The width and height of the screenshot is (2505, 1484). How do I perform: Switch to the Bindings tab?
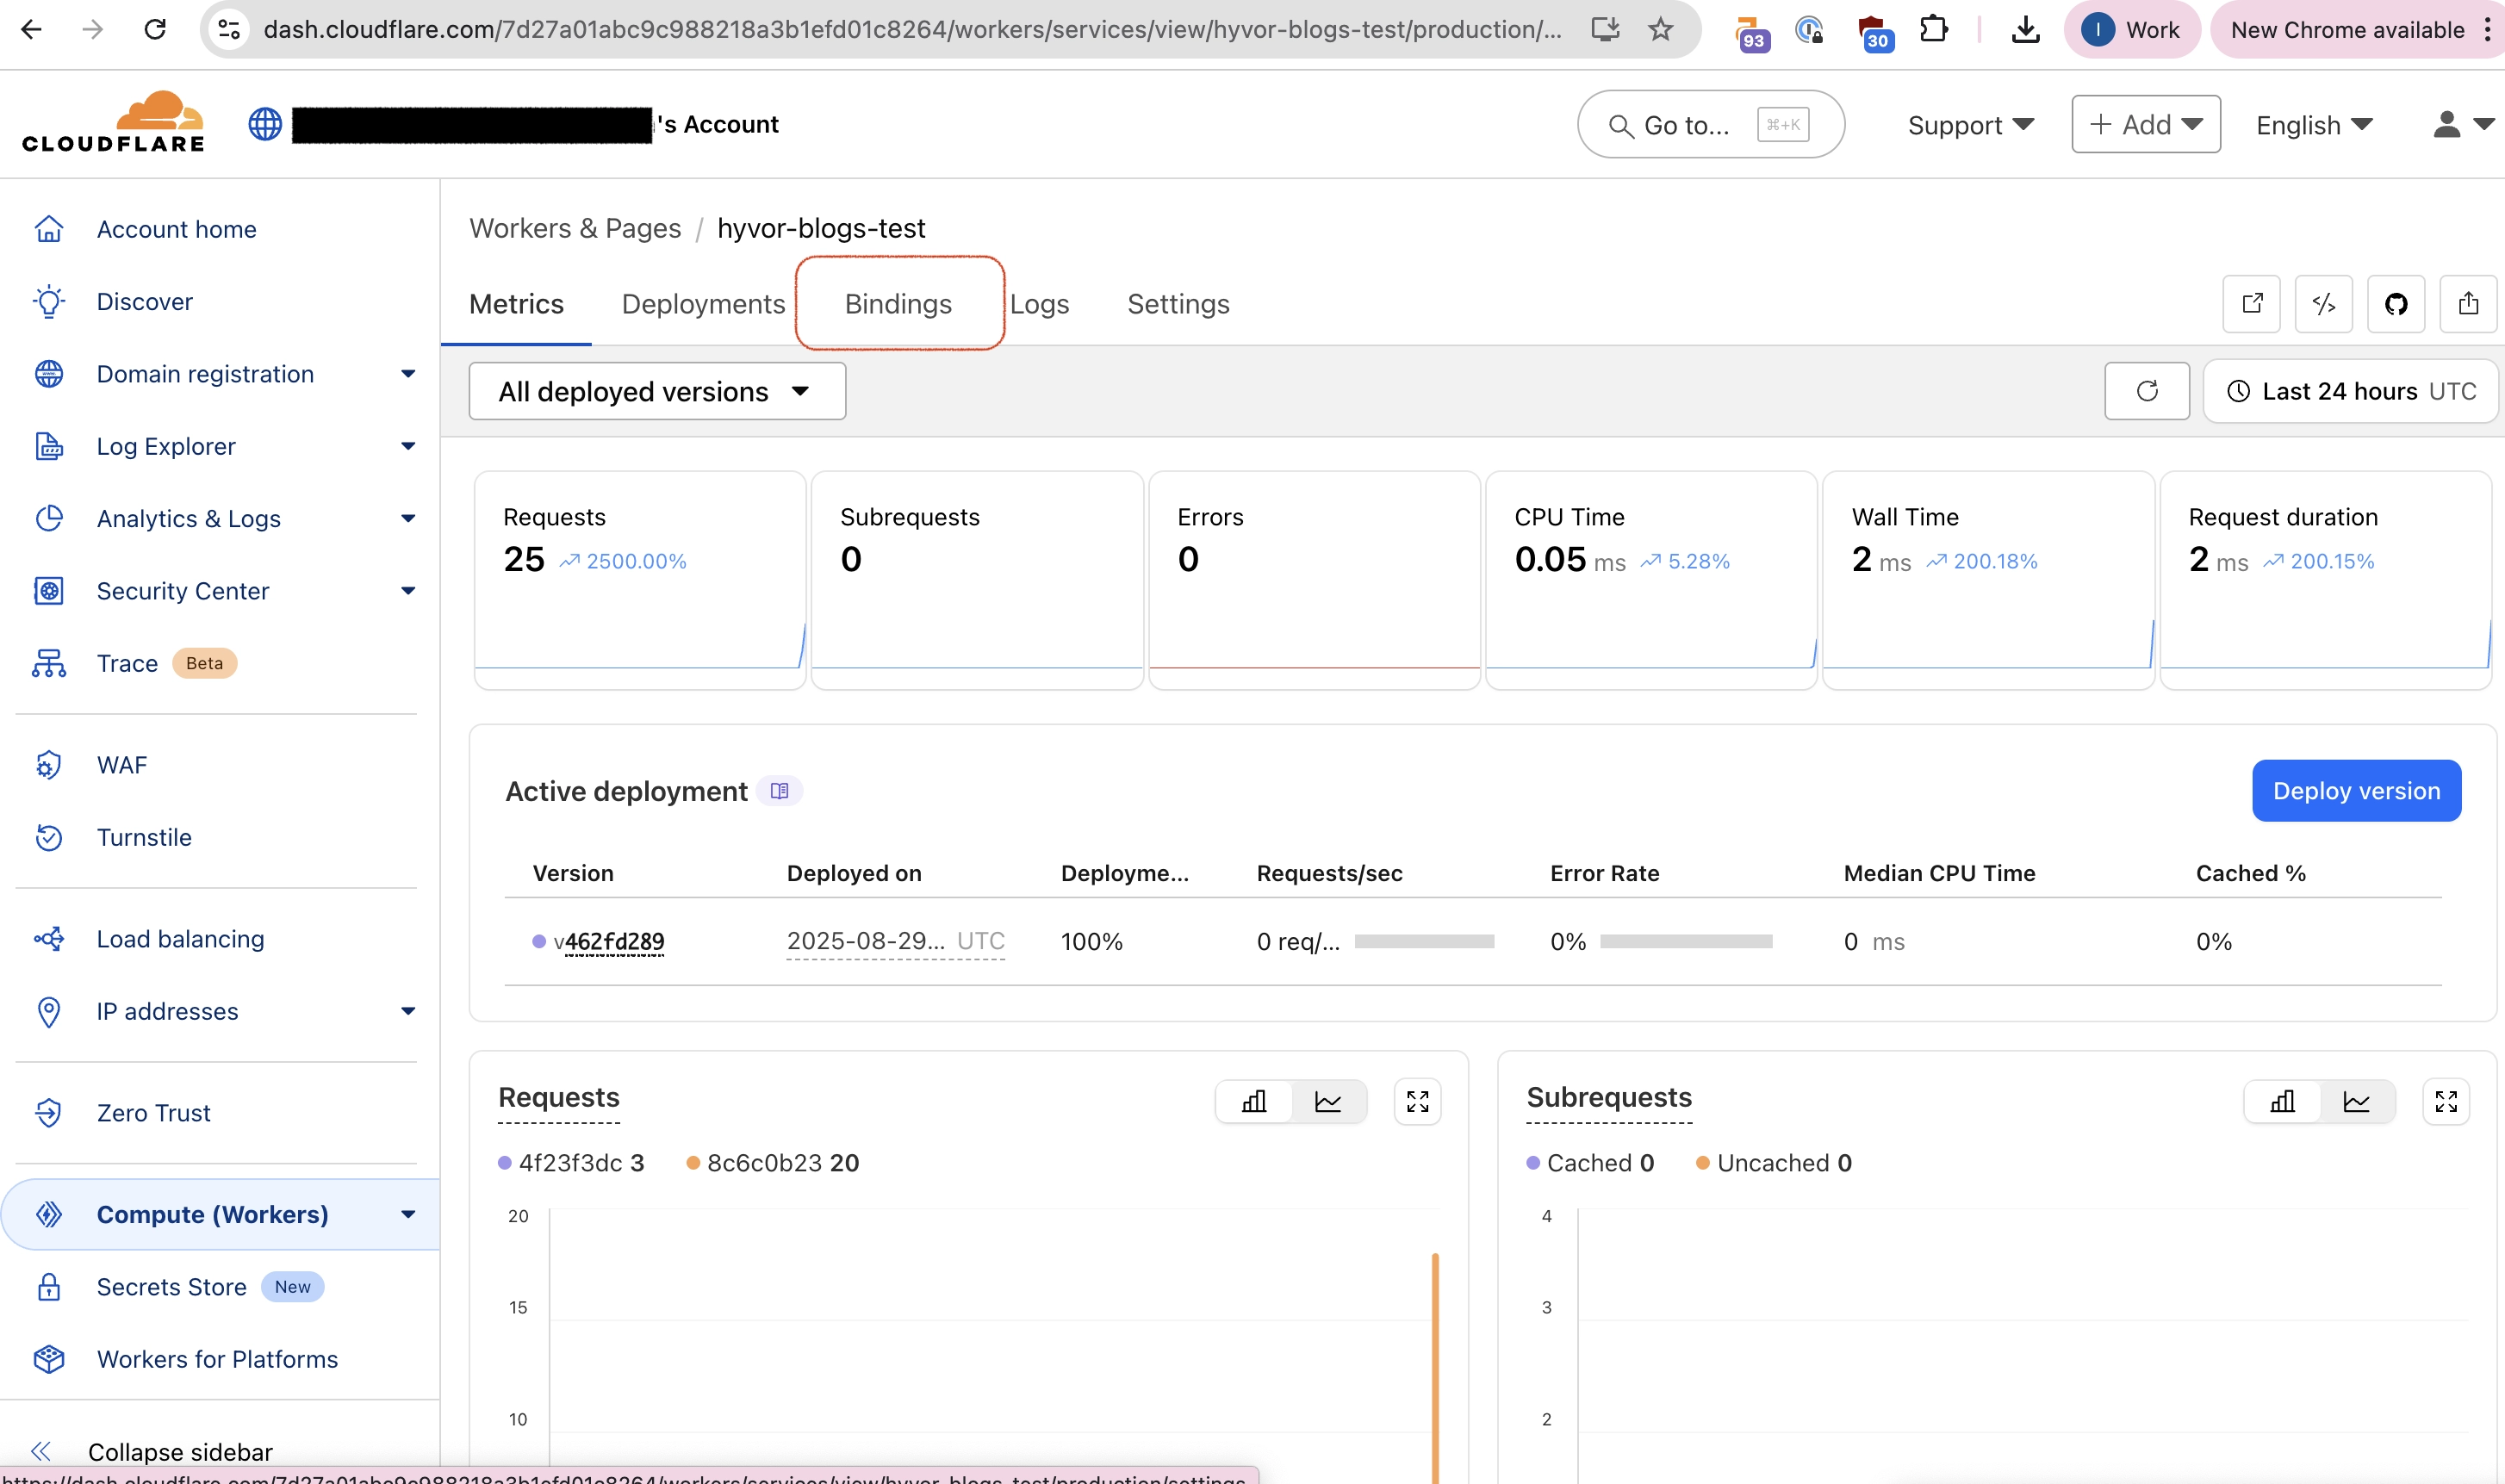[x=898, y=304]
